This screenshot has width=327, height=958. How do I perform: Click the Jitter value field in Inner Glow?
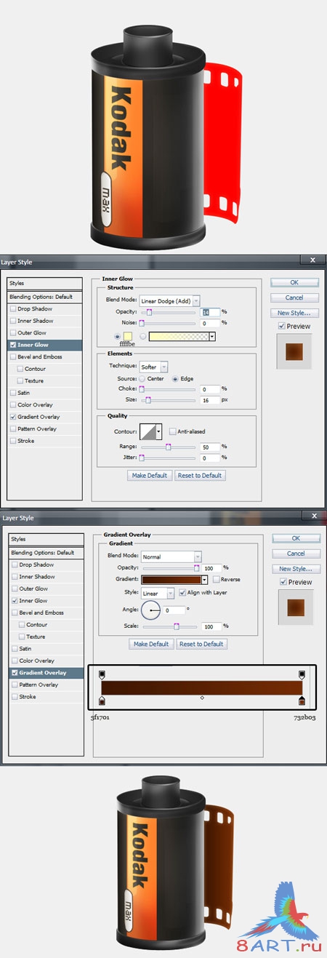[210, 458]
